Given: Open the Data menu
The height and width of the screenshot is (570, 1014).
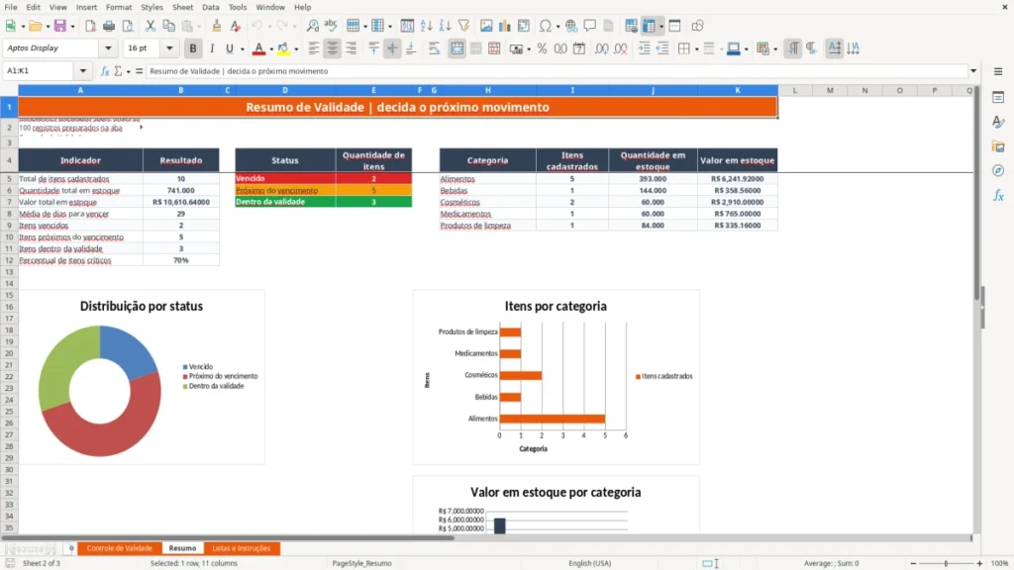Looking at the screenshot, I should pos(210,7).
